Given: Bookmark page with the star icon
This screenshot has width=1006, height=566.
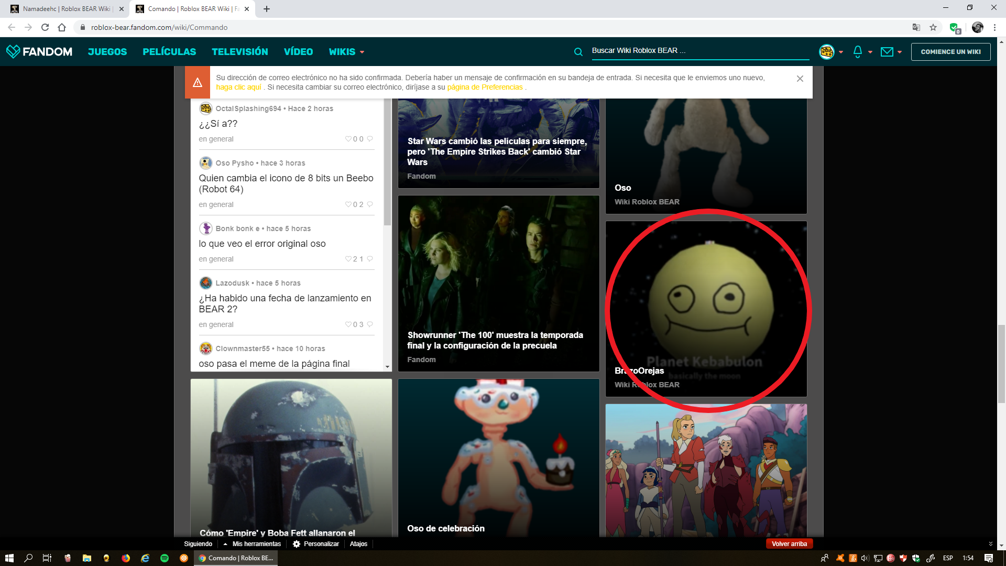Looking at the screenshot, I should [x=933, y=27].
